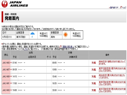Click arrival time 15:40
The image size is (127, 95).
tap(54, 77)
